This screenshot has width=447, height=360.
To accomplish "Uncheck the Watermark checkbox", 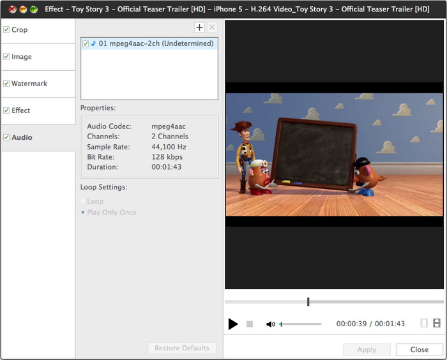I will [x=6, y=84].
